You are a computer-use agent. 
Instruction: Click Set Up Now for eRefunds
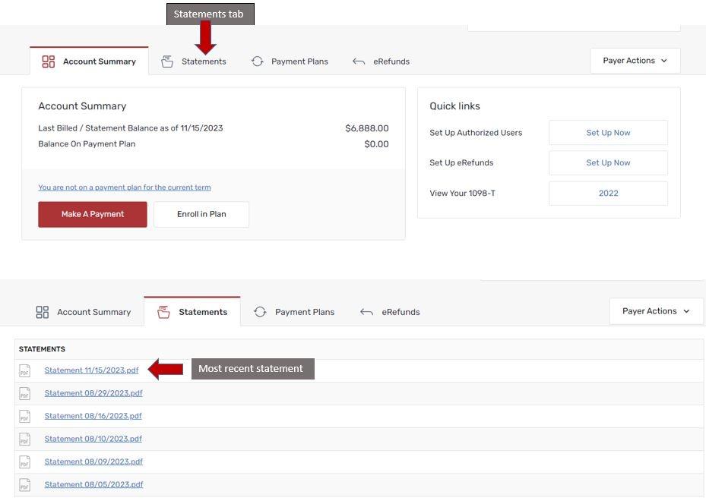point(608,162)
